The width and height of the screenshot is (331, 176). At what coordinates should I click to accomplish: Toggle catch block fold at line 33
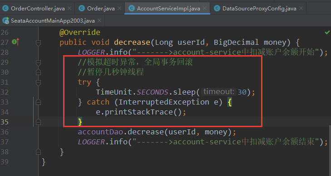[38, 102]
